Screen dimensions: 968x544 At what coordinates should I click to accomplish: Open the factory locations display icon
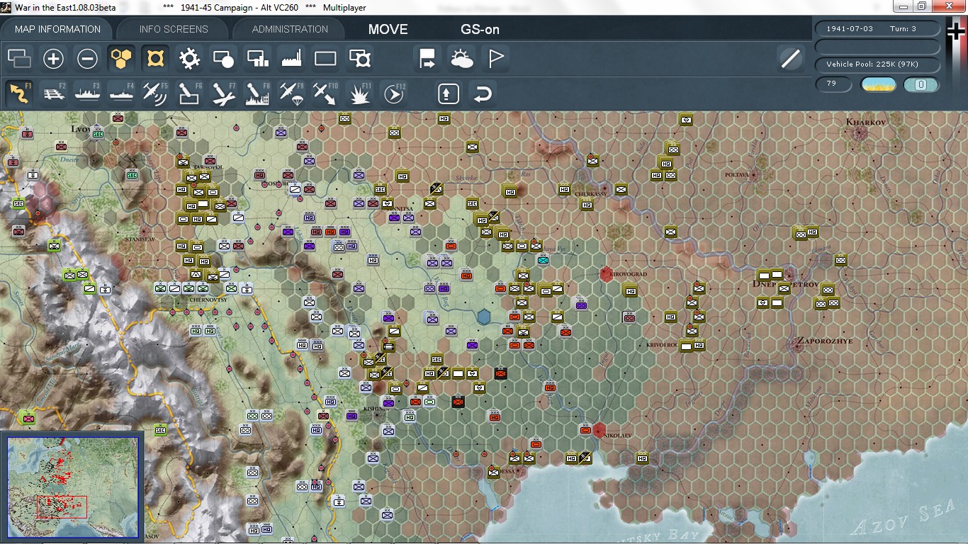coord(291,58)
